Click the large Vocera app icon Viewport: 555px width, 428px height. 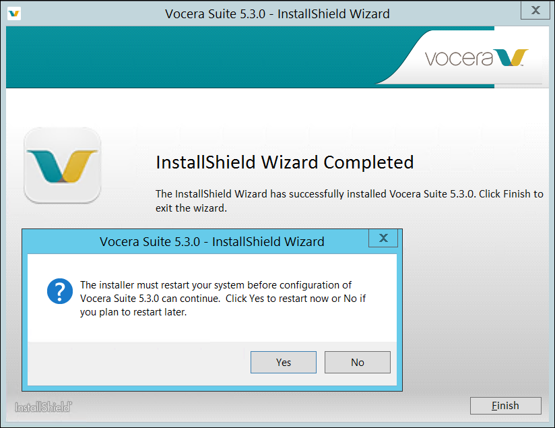pos(62,166)
